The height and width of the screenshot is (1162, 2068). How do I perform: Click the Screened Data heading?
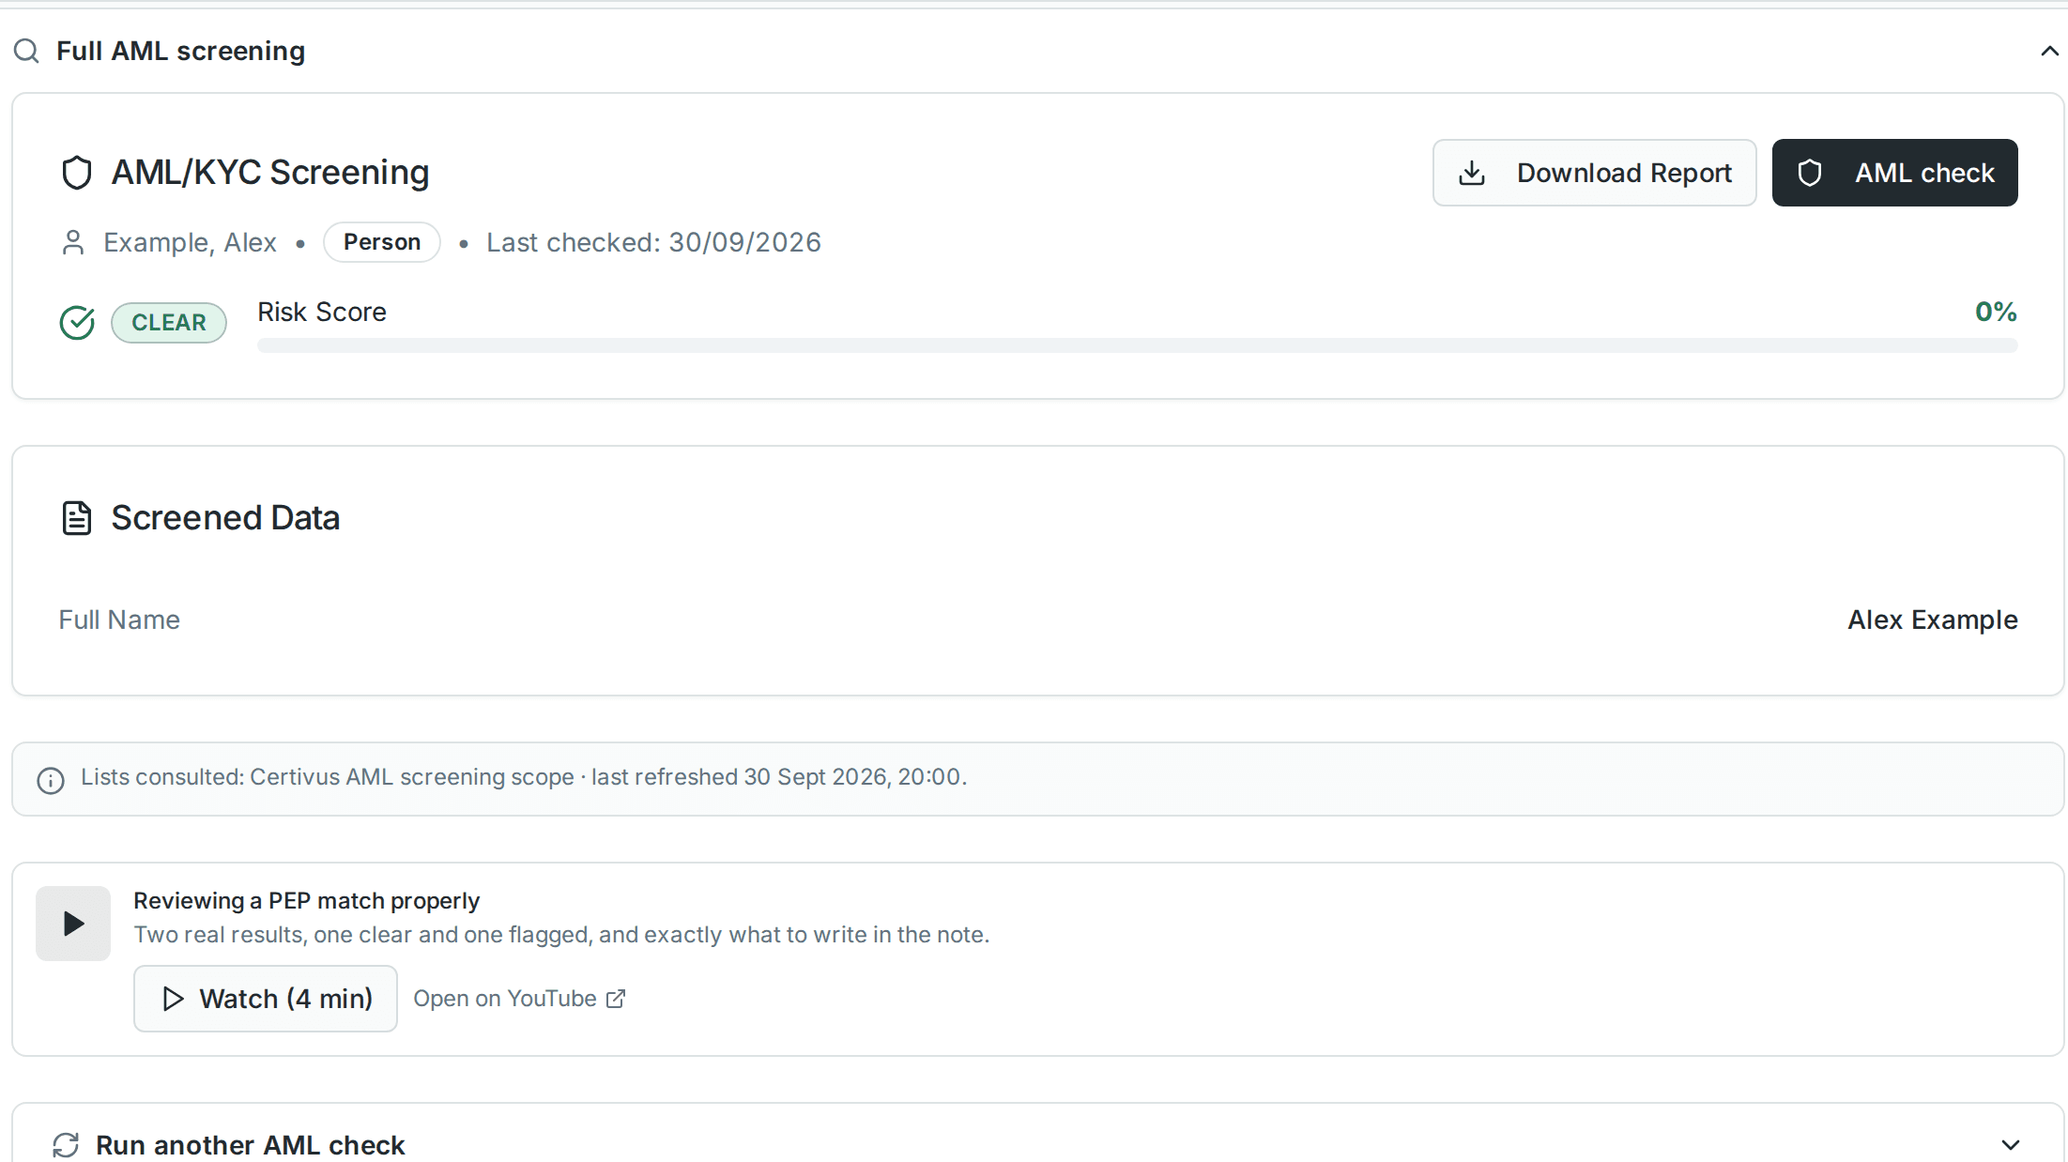225,518
